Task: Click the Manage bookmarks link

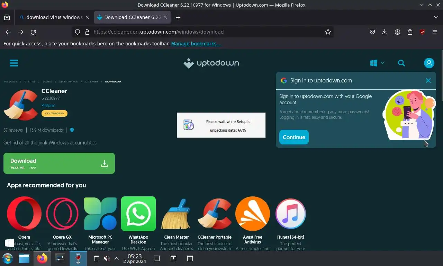Action: (x=196, y=44)
